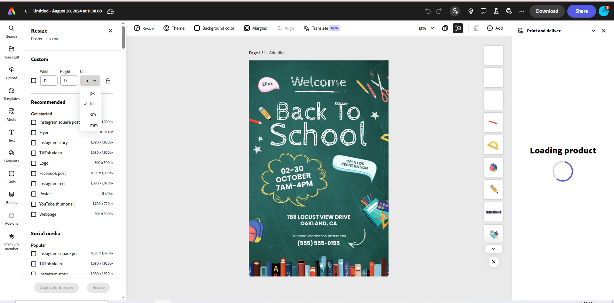The width and height of the screenshot is (614, 303).
Task: Select mm unit from dropdown
Action: [91, 125]
